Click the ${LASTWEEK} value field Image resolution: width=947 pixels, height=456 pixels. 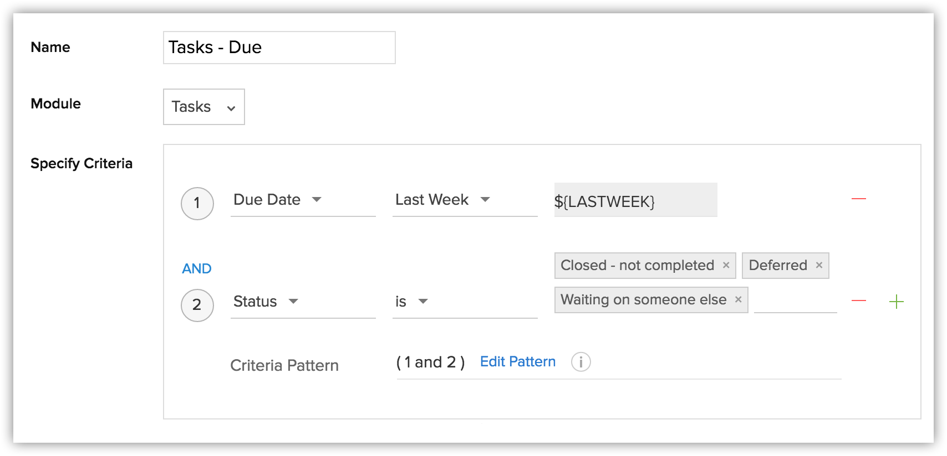pos(635,200)
